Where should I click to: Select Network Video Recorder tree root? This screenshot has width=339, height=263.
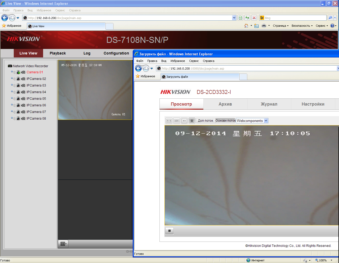click(30, 66)
